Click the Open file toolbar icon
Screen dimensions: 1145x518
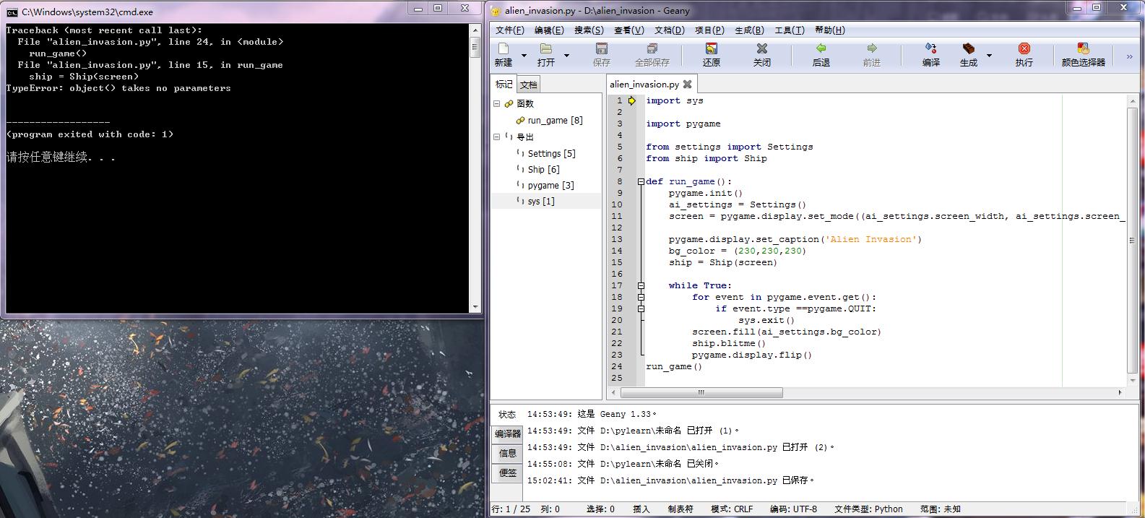(546, 49)
